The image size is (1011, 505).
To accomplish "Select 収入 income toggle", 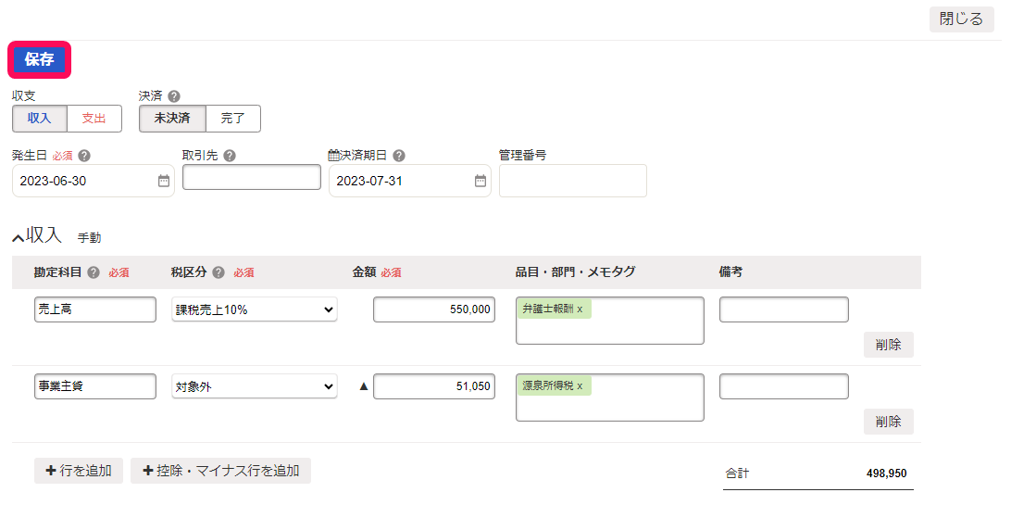I will point(39,119).
